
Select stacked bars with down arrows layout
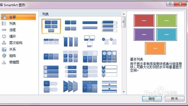(x=109, y=87)
